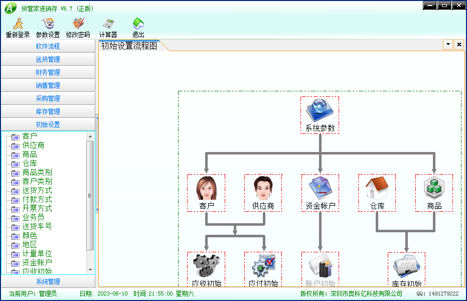Open the tab list dropdown arrow
The image size is (467, 301).
pyautogui.click(x=448, y=45)
